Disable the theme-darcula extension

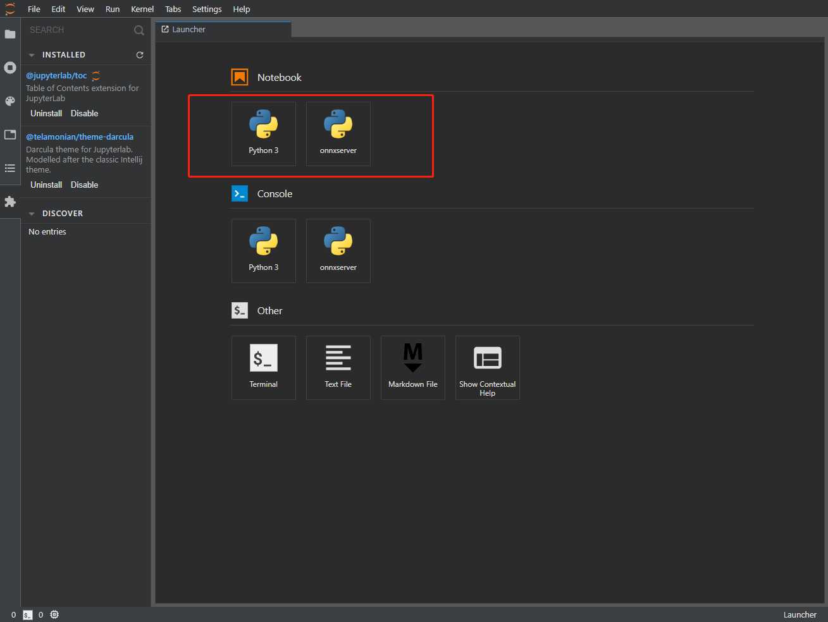click(85, 185)
